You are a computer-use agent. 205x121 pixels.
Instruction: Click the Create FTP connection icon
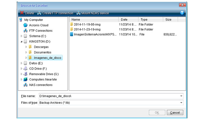[39, 13]
